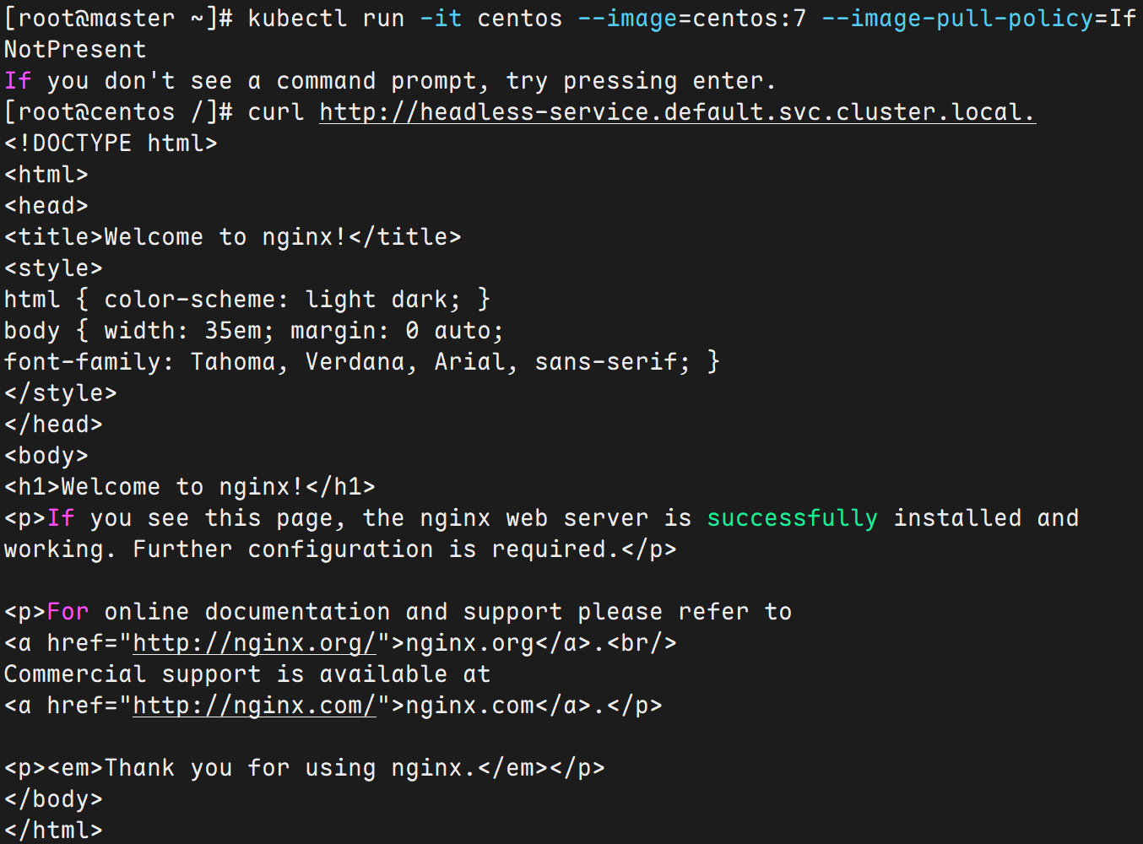
Task: Select the '<title>Welcome to nginx!</title>' line
Action: coord(233,237)
